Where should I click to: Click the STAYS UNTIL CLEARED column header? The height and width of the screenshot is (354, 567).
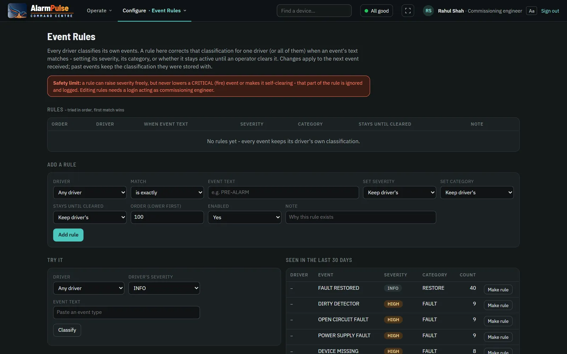385,124
